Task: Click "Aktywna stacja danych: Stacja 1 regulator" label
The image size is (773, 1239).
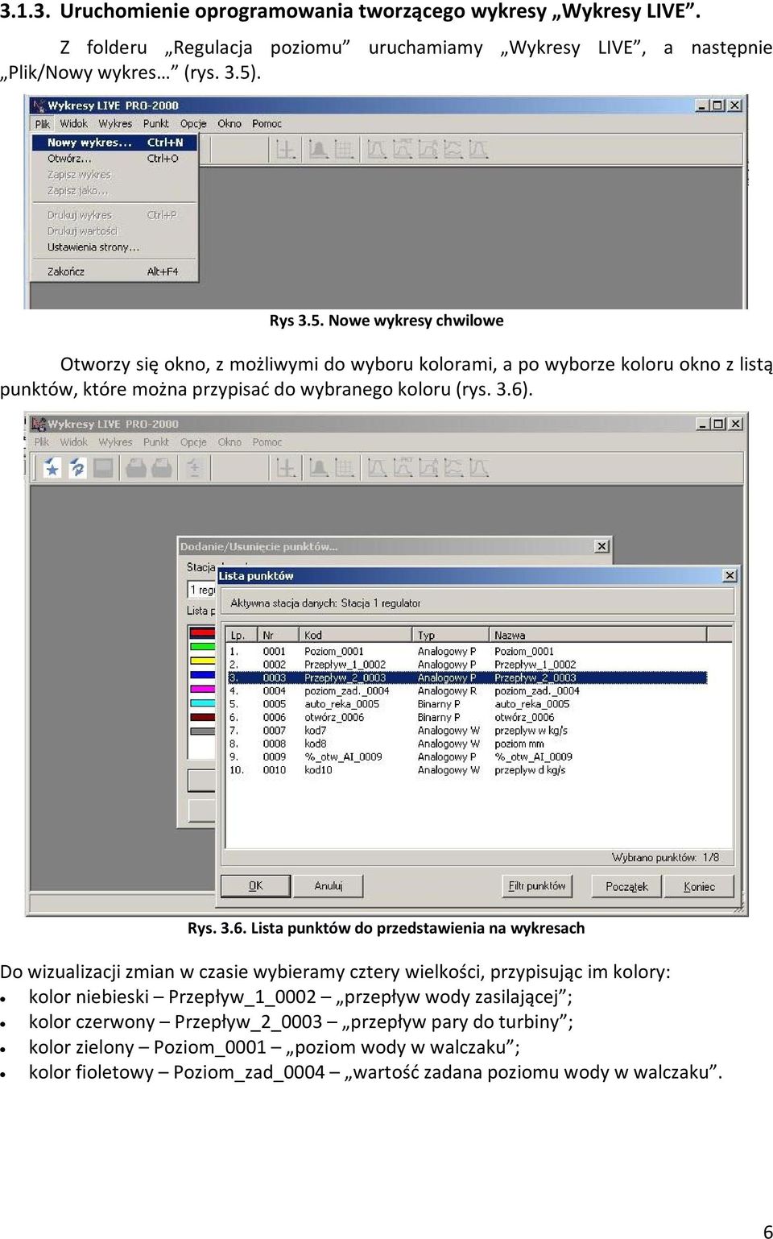Action: [x=325, y=603]
